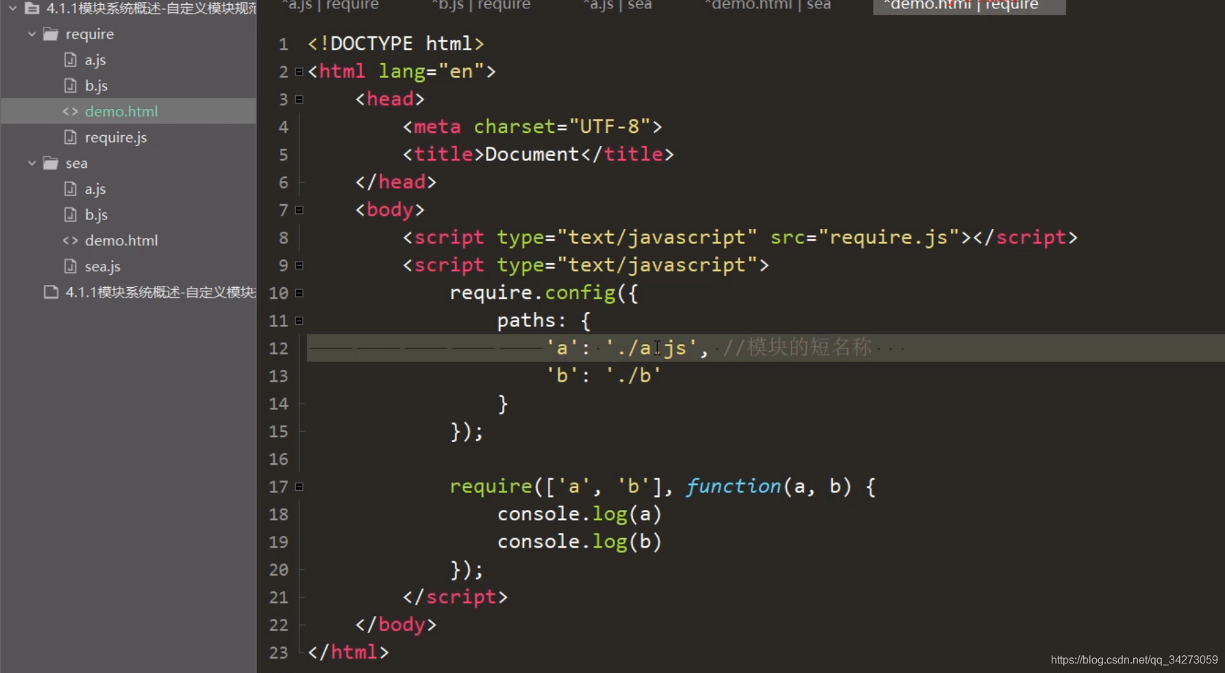Collapse the sea folder chevron
Viewport: 1225px width, 673px height.
click(32, 163)
